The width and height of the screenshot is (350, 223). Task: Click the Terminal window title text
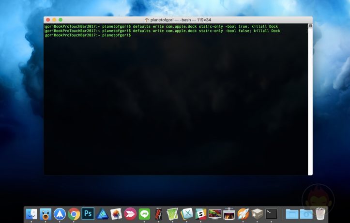(x=181, y=20)
